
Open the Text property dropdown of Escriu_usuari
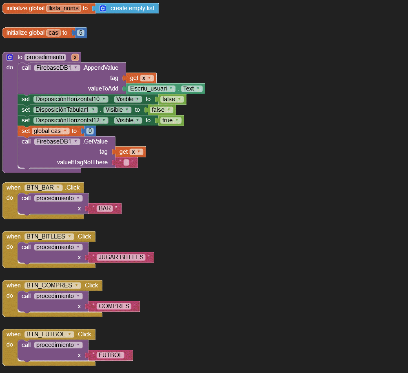199,89
